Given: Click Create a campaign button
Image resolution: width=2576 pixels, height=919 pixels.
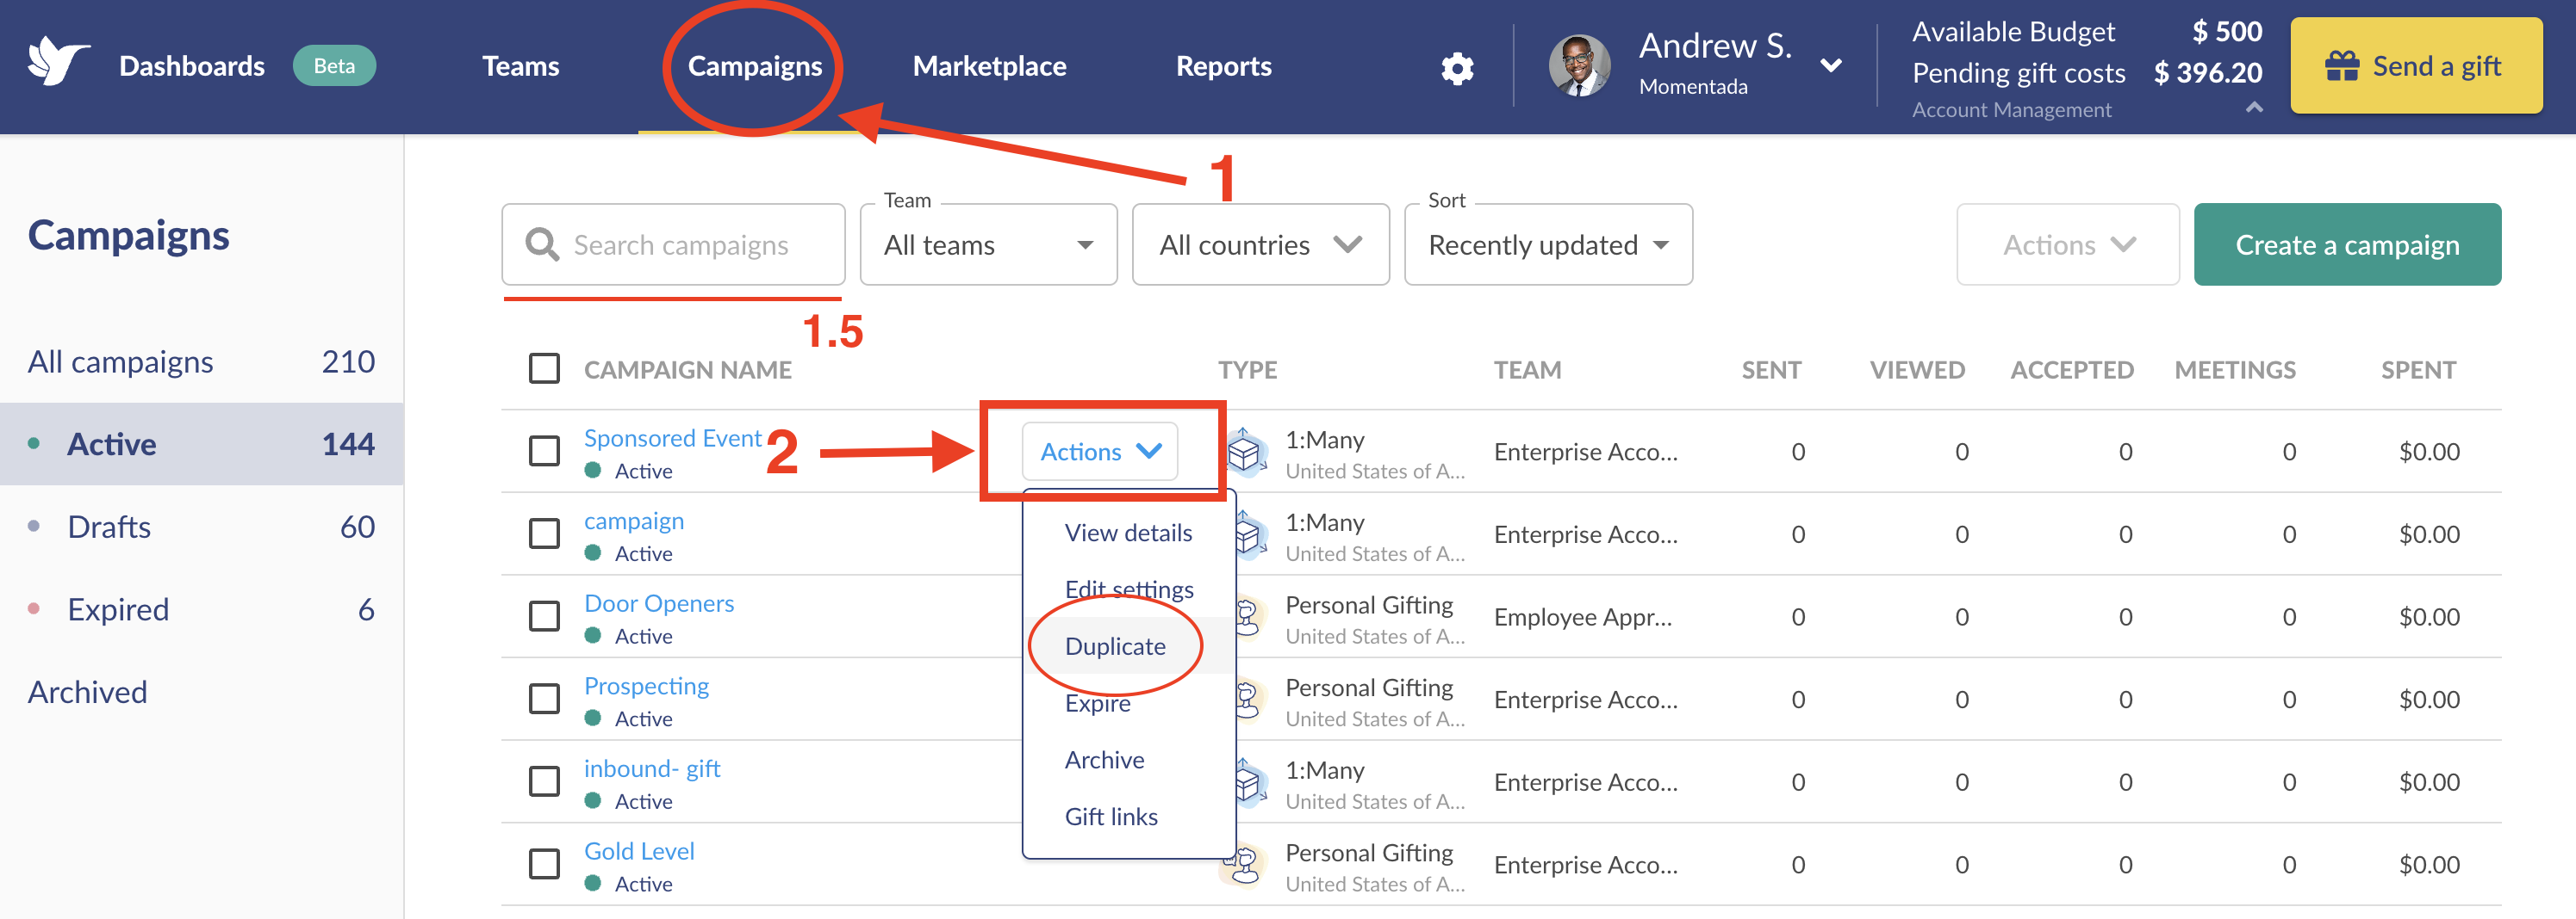Looking at the screenshot, I should [2347, 244].
